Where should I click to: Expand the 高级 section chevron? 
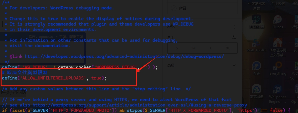click(234, 65)
